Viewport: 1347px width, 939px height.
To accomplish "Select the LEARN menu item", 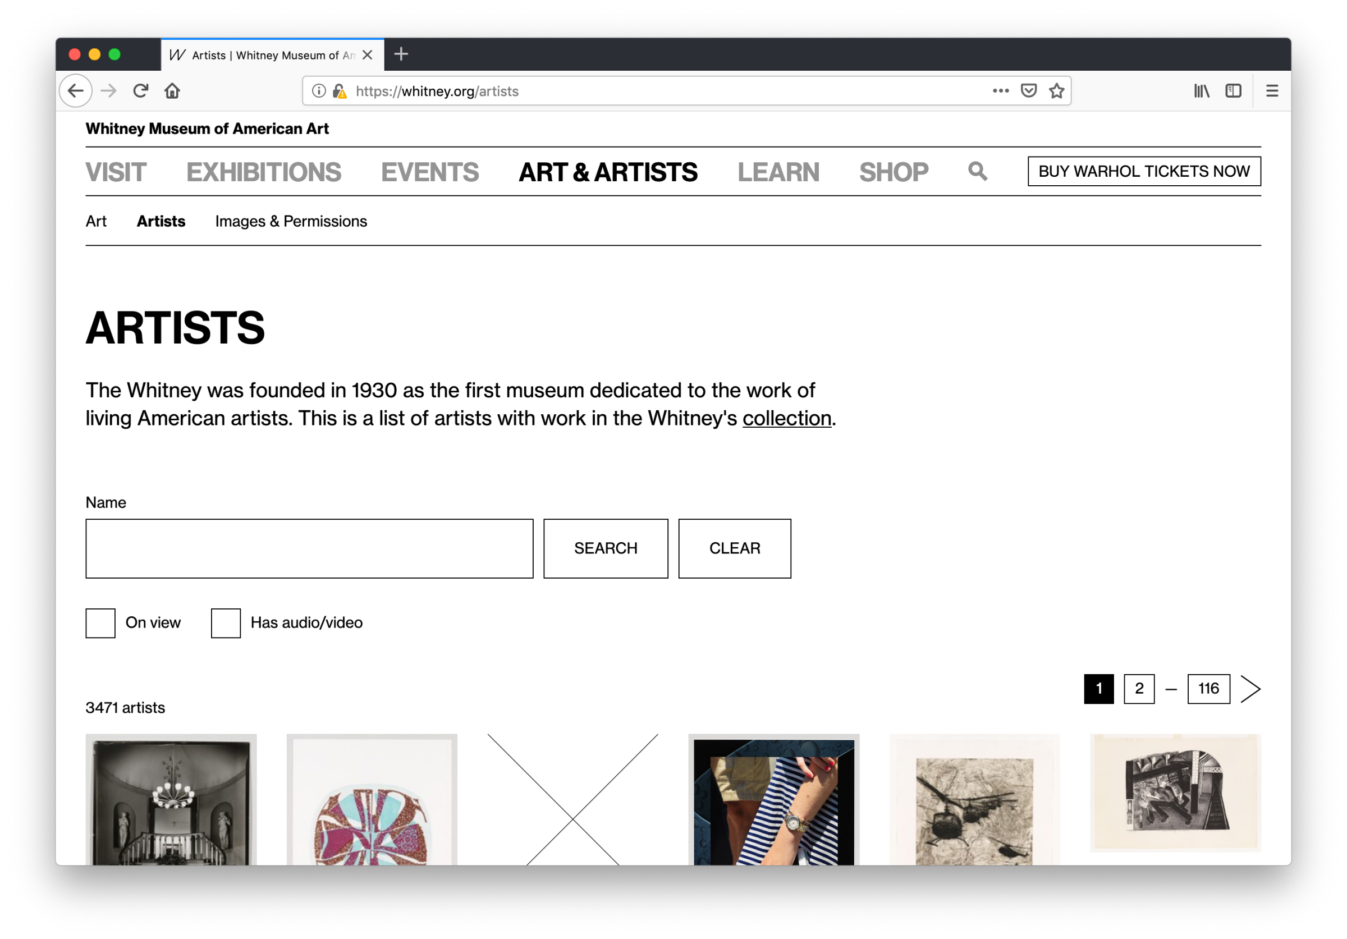I will [x=780, y=171].
